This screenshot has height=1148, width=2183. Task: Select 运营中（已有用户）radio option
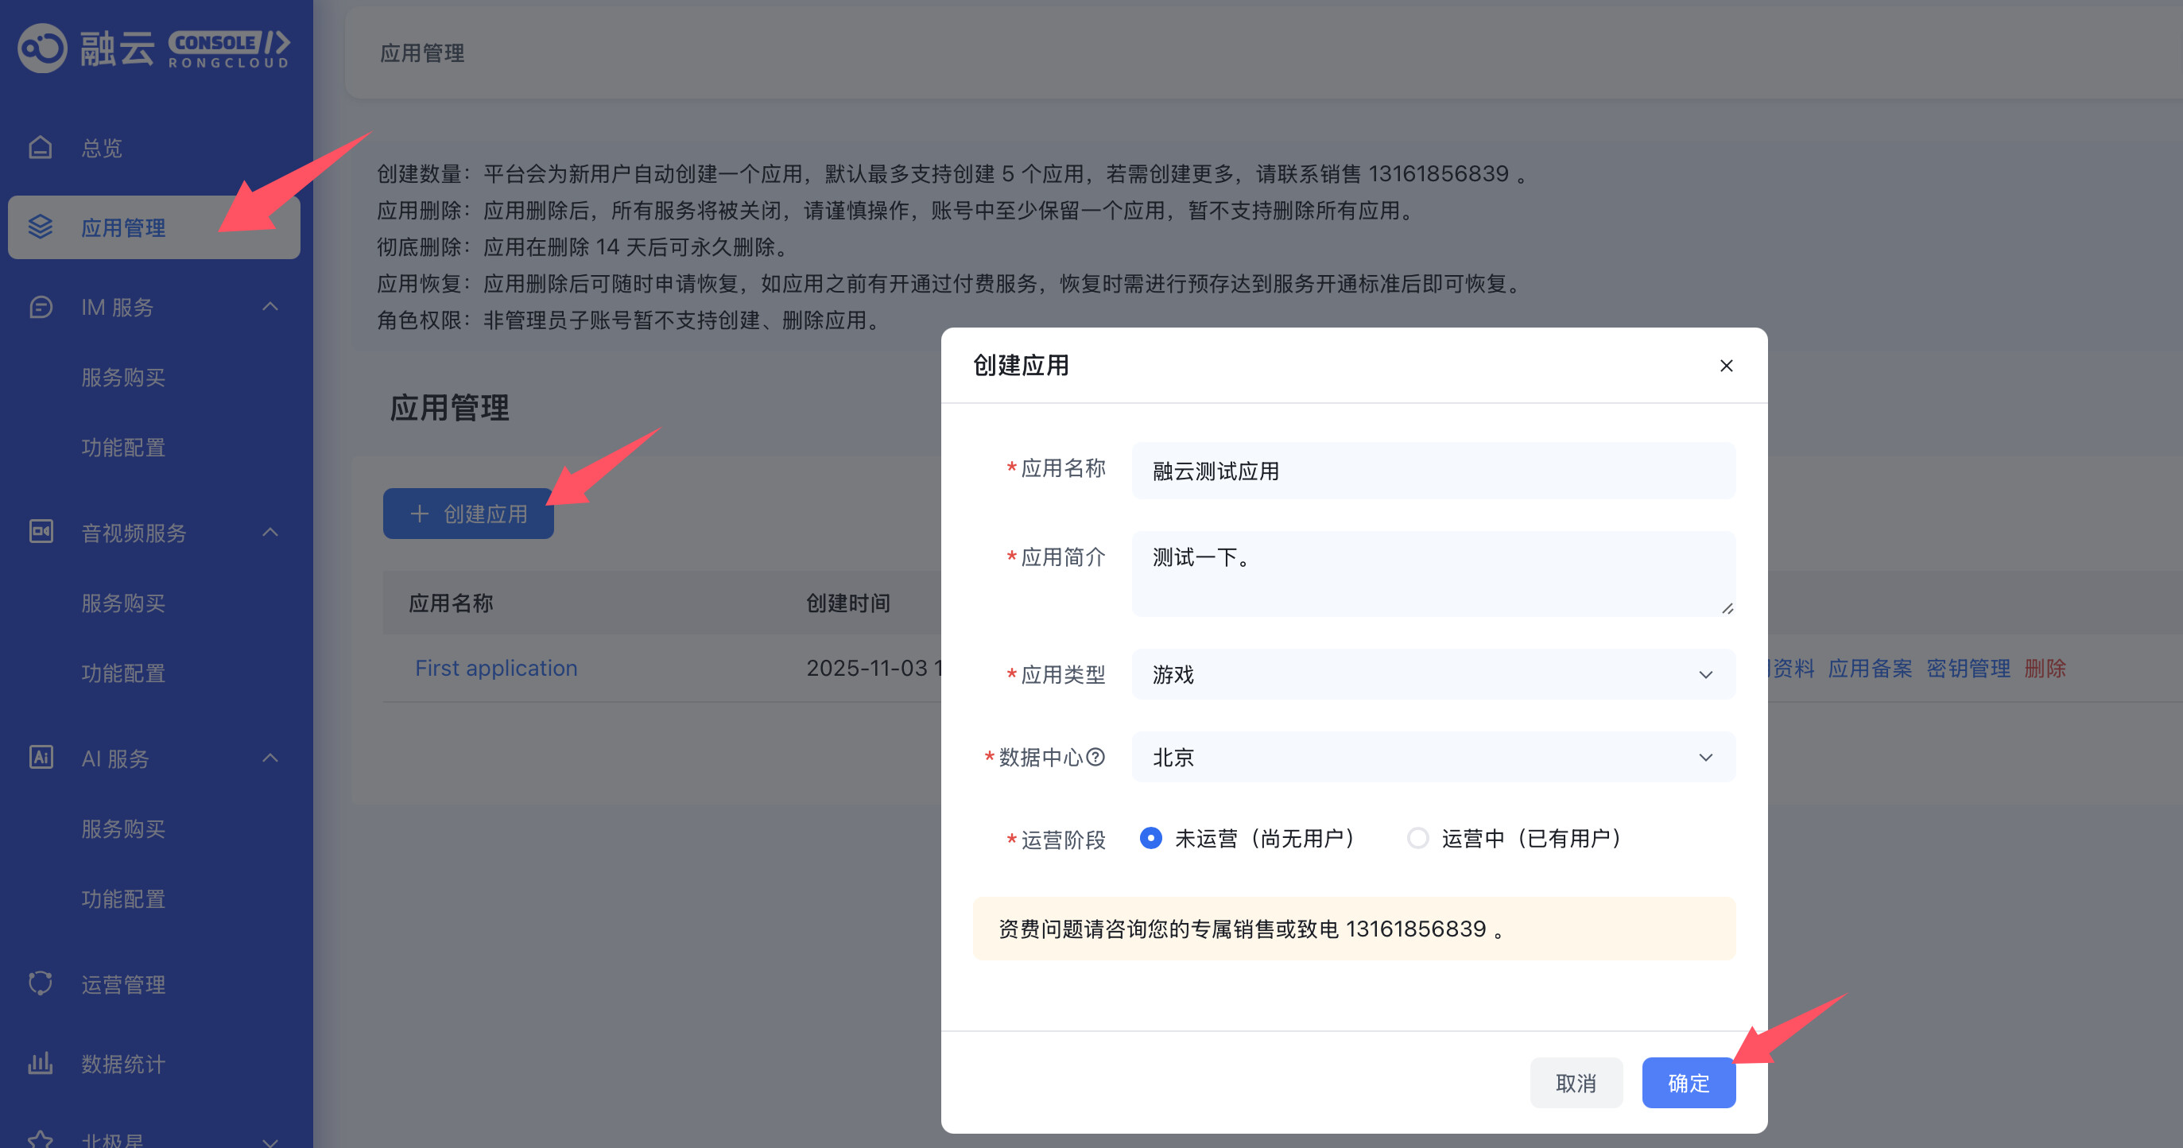[x=1417, y=838]
